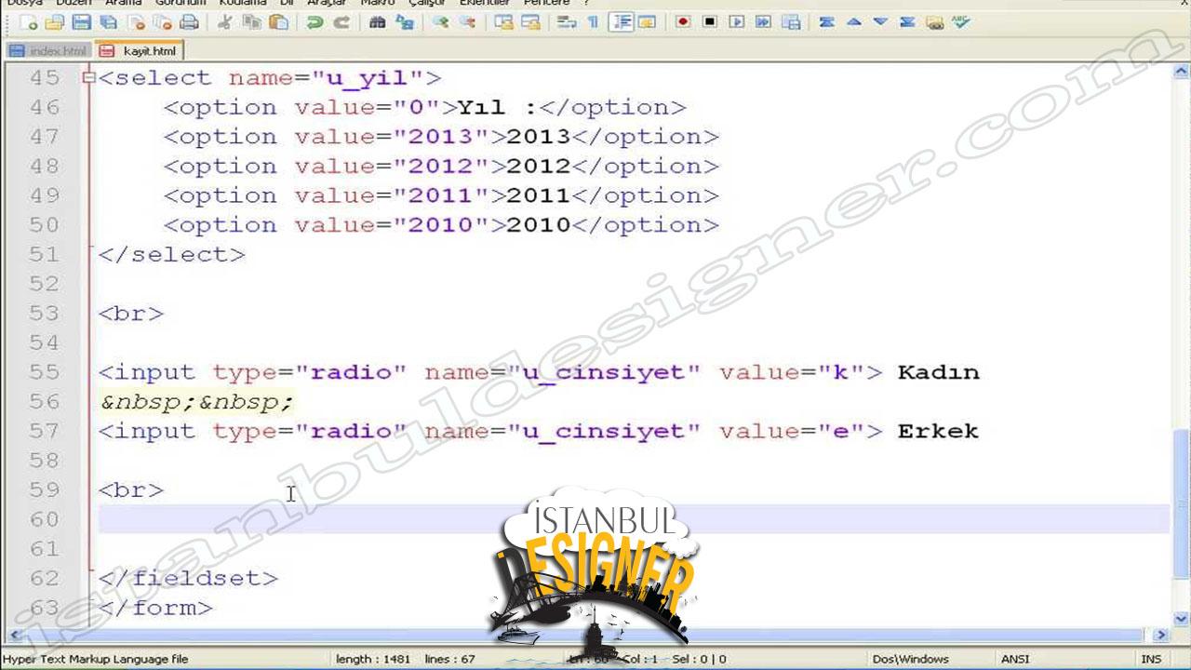Start macro recording with the red dot

683,22
